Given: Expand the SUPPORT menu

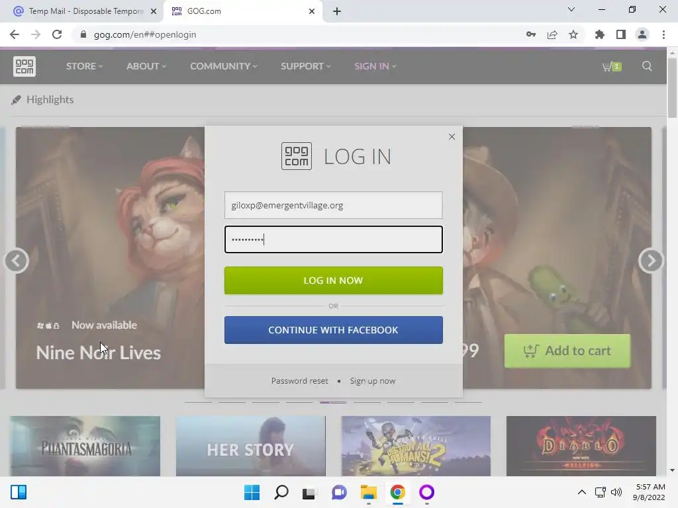Looking at the screenshot, I should click(306, 66).
